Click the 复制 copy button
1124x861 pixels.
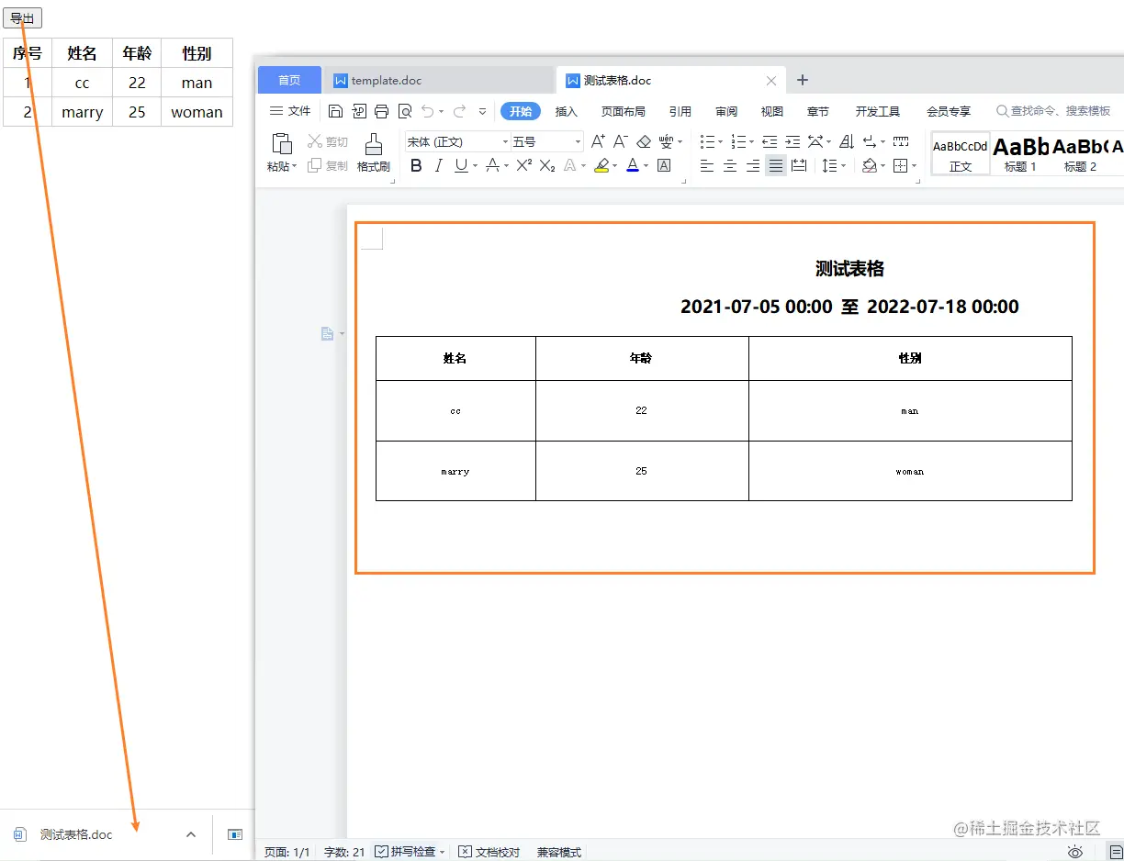click(328, 166)
